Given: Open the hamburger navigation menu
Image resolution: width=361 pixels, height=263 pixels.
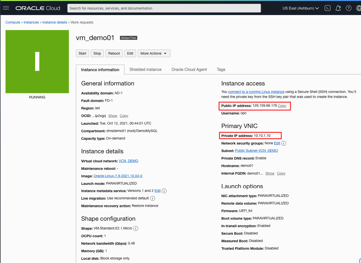Looking at the screenshot, I should point(6,8).
